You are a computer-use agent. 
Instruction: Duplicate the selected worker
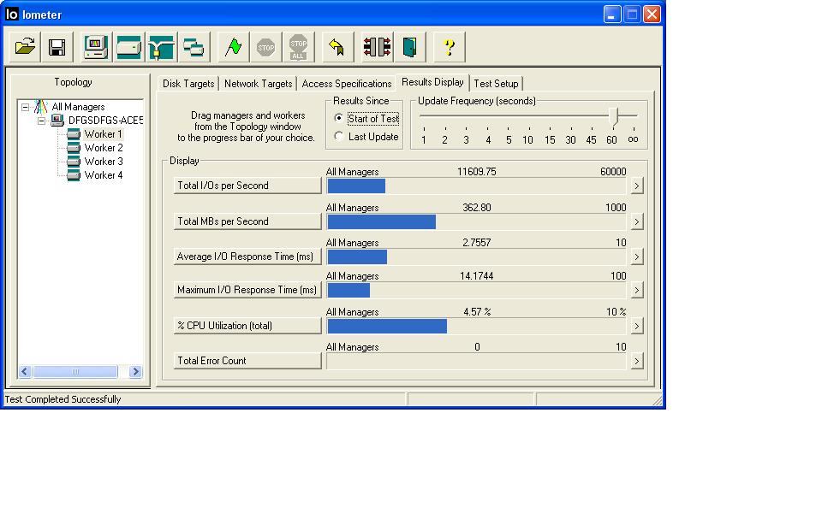(194, 47)
